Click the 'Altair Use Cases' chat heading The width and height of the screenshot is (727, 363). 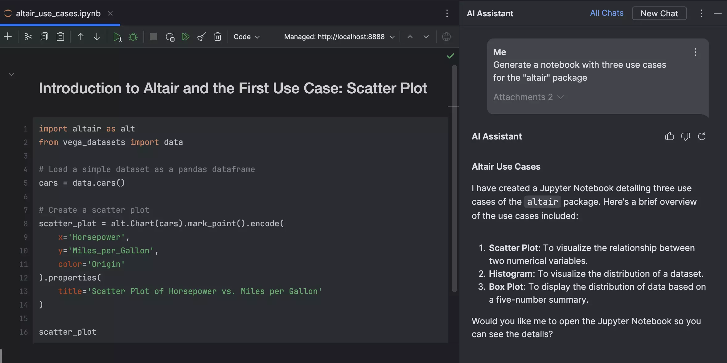[x=506, y=167]
